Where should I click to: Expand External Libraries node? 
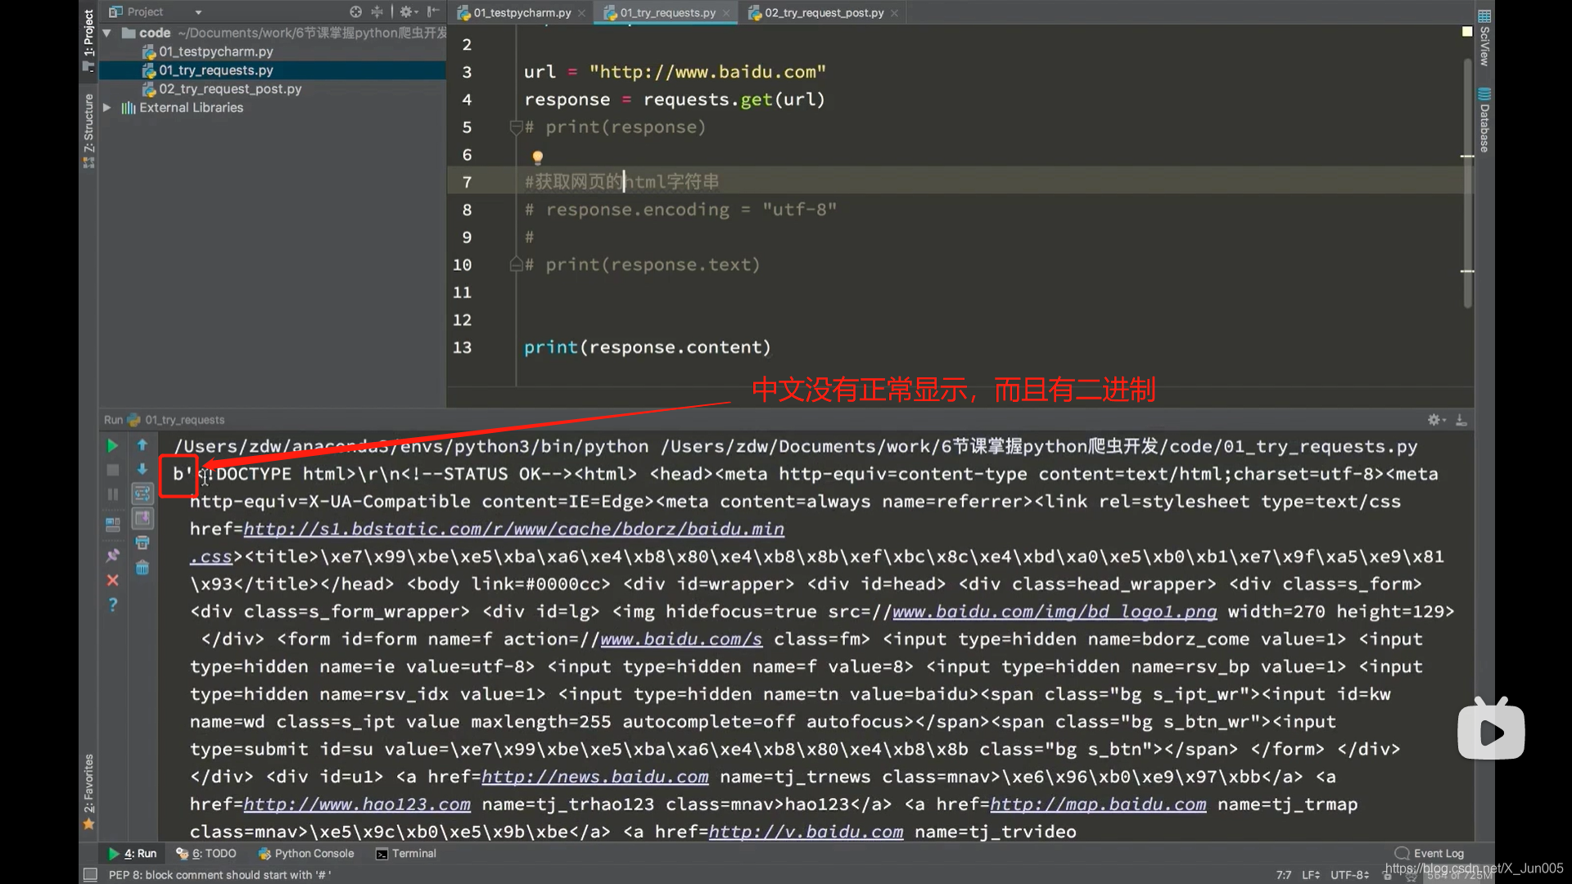coord(106,107)
